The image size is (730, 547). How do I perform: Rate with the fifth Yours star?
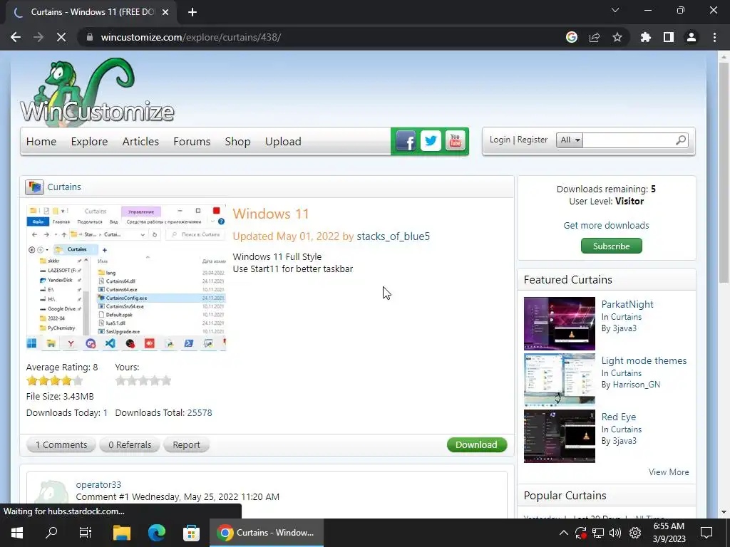tap(165, 381)
